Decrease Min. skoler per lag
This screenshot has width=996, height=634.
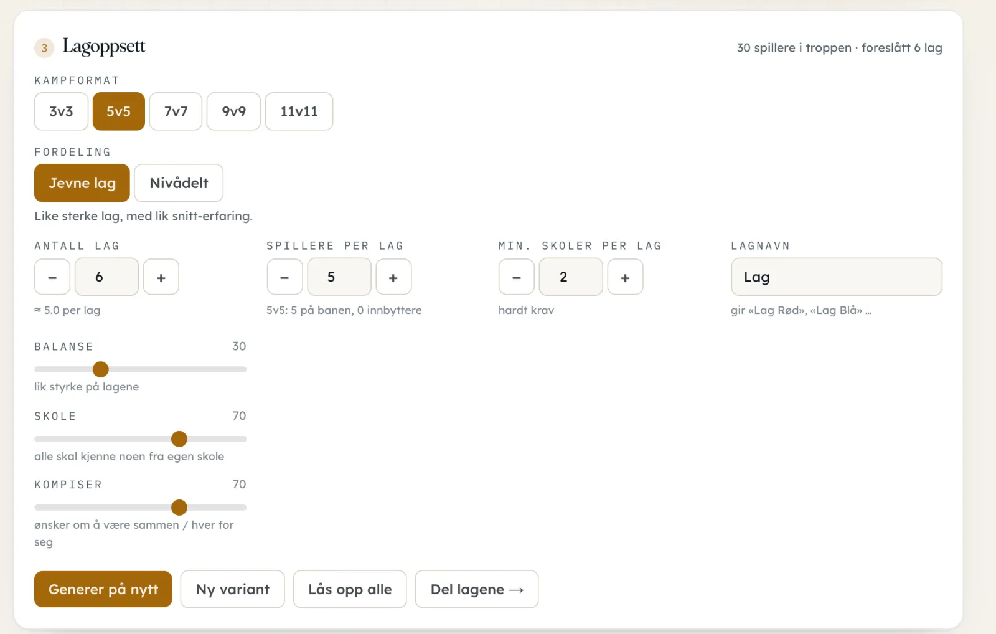(517, 277)
